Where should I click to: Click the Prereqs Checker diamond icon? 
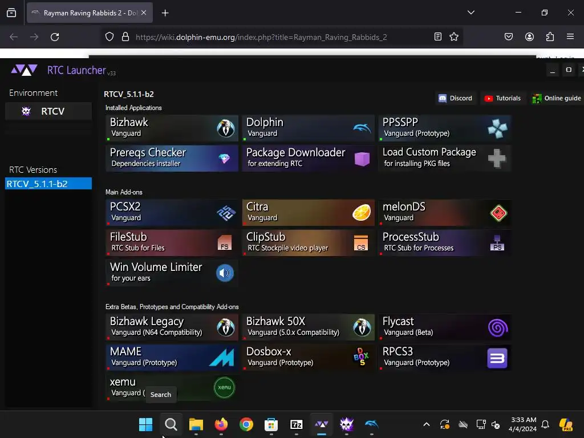click(x=225, y=159)
